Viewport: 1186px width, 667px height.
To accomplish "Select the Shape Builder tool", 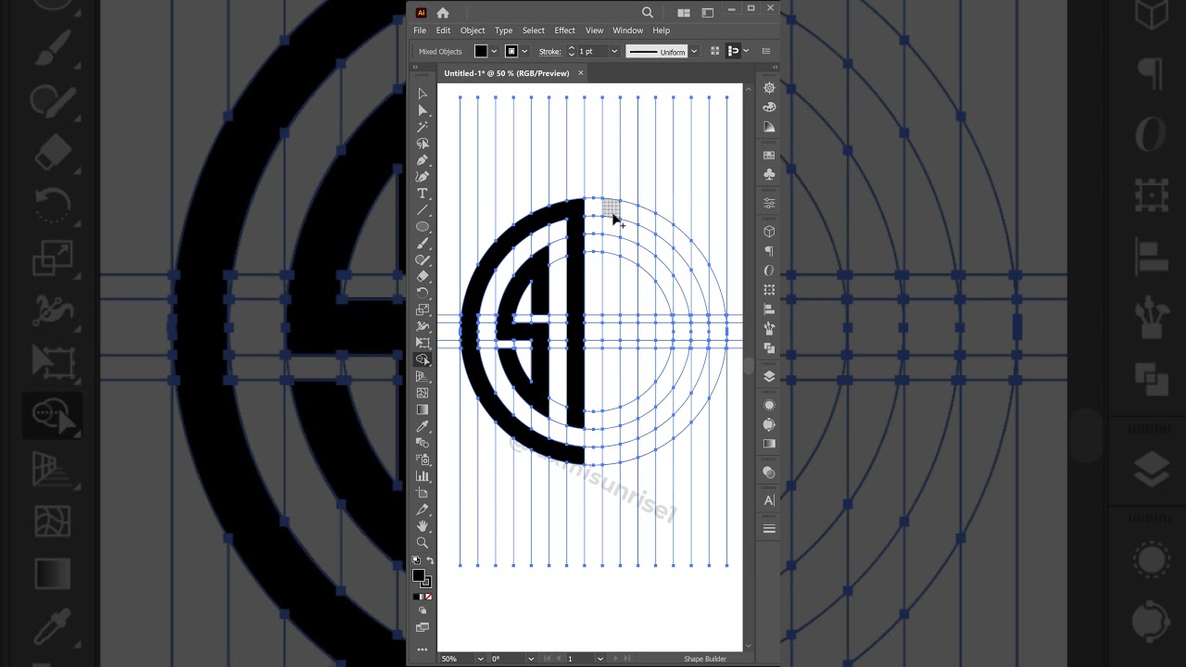I will pyautogui.click(x=423, y=359).
